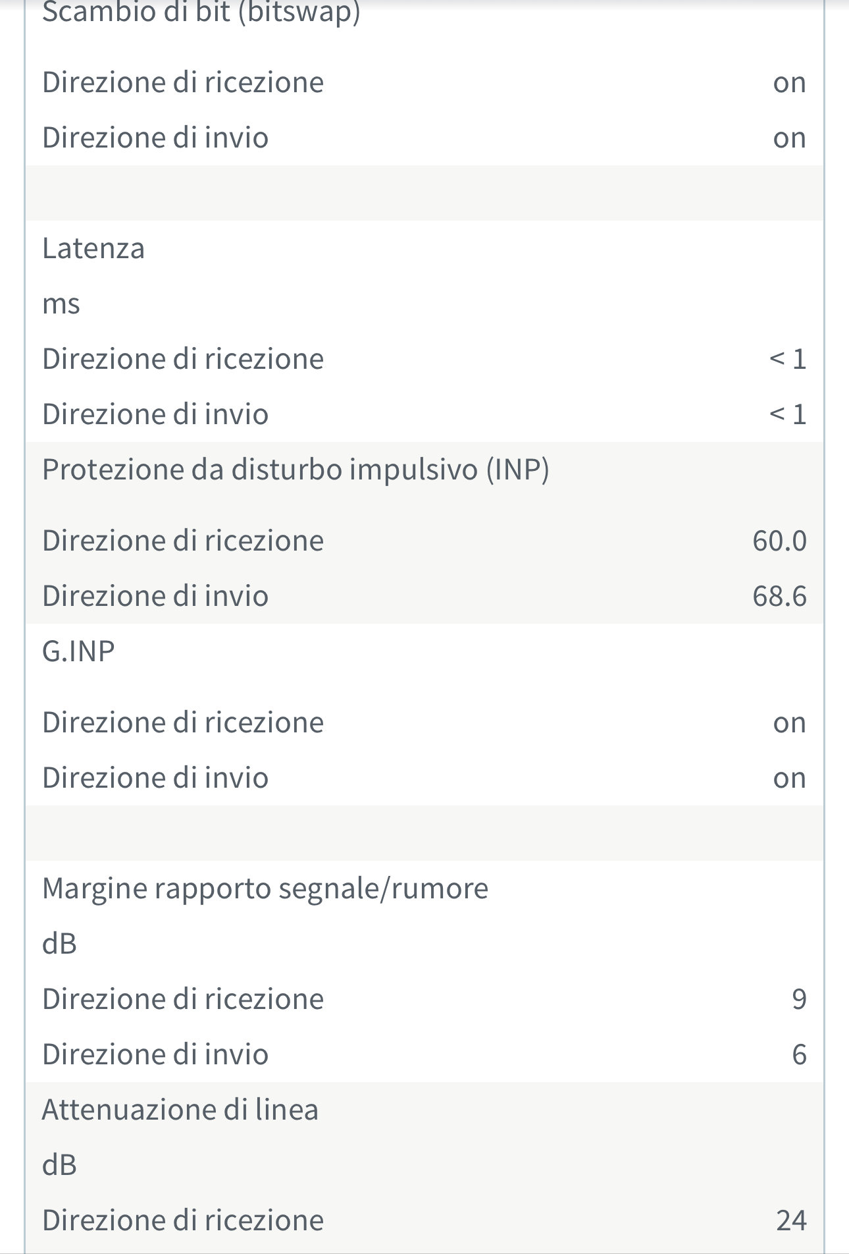Select the INP send value 68.6
The width and height of the screenshot is (849, 1254).
tap(779, 597)
